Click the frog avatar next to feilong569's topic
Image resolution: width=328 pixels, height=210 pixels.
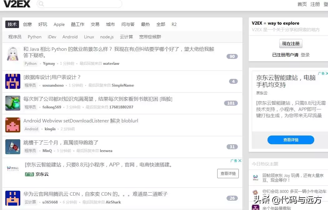12,103
